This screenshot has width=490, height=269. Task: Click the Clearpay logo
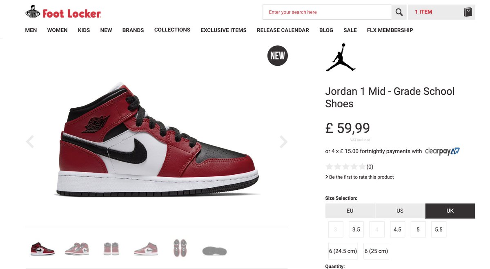(x=443, y=151)
